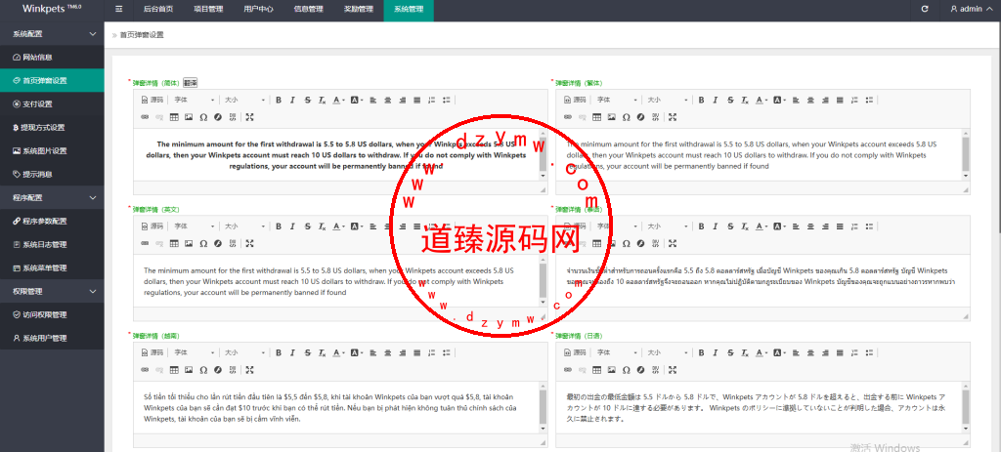Open the 大小 size dropdown in 简体 editor
Image resolution: width=1001 pixels, height=452 pixels.
244,101
